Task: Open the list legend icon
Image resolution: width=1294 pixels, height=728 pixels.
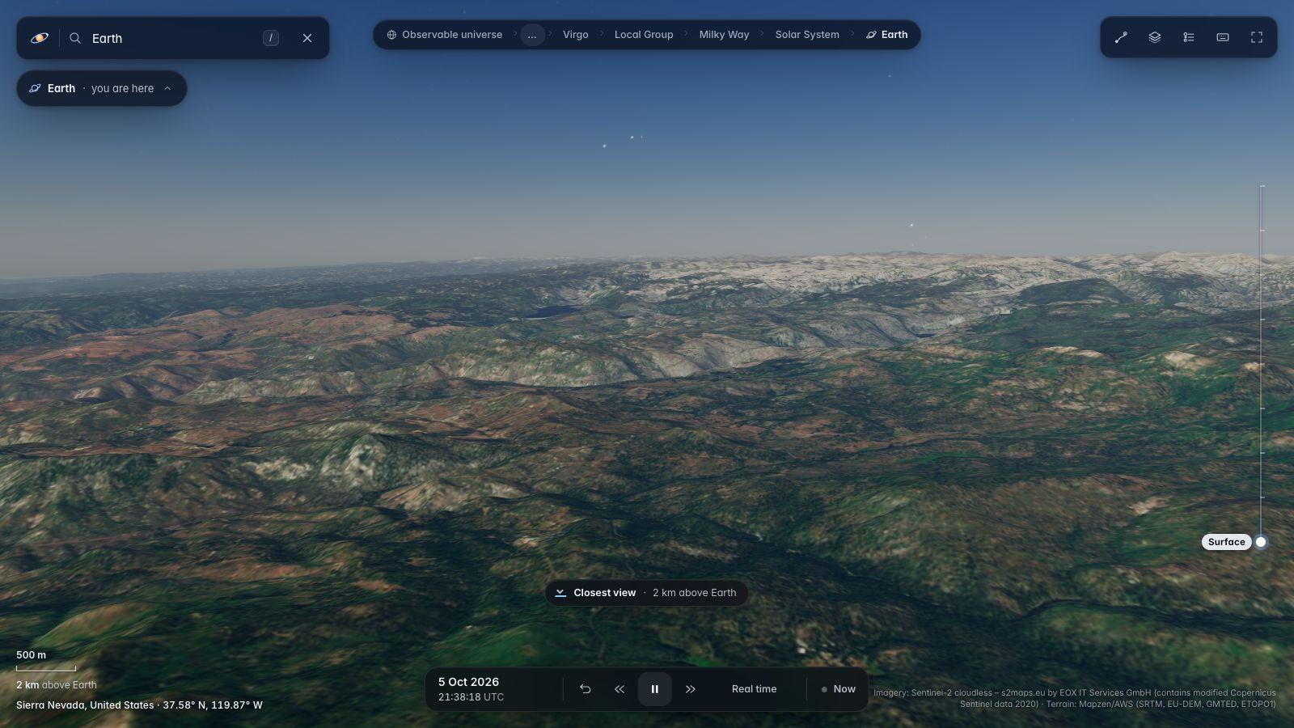Action: click(x=1189, y=37)
